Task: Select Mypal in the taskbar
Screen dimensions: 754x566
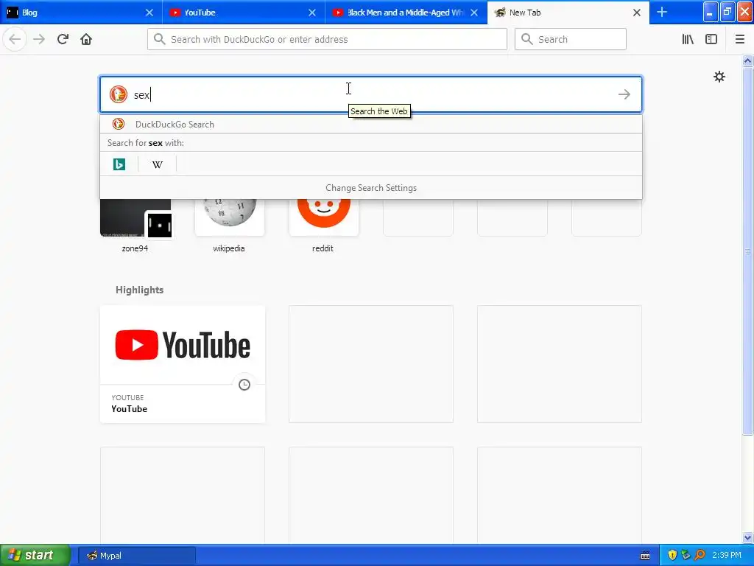Action: [136, 556]
